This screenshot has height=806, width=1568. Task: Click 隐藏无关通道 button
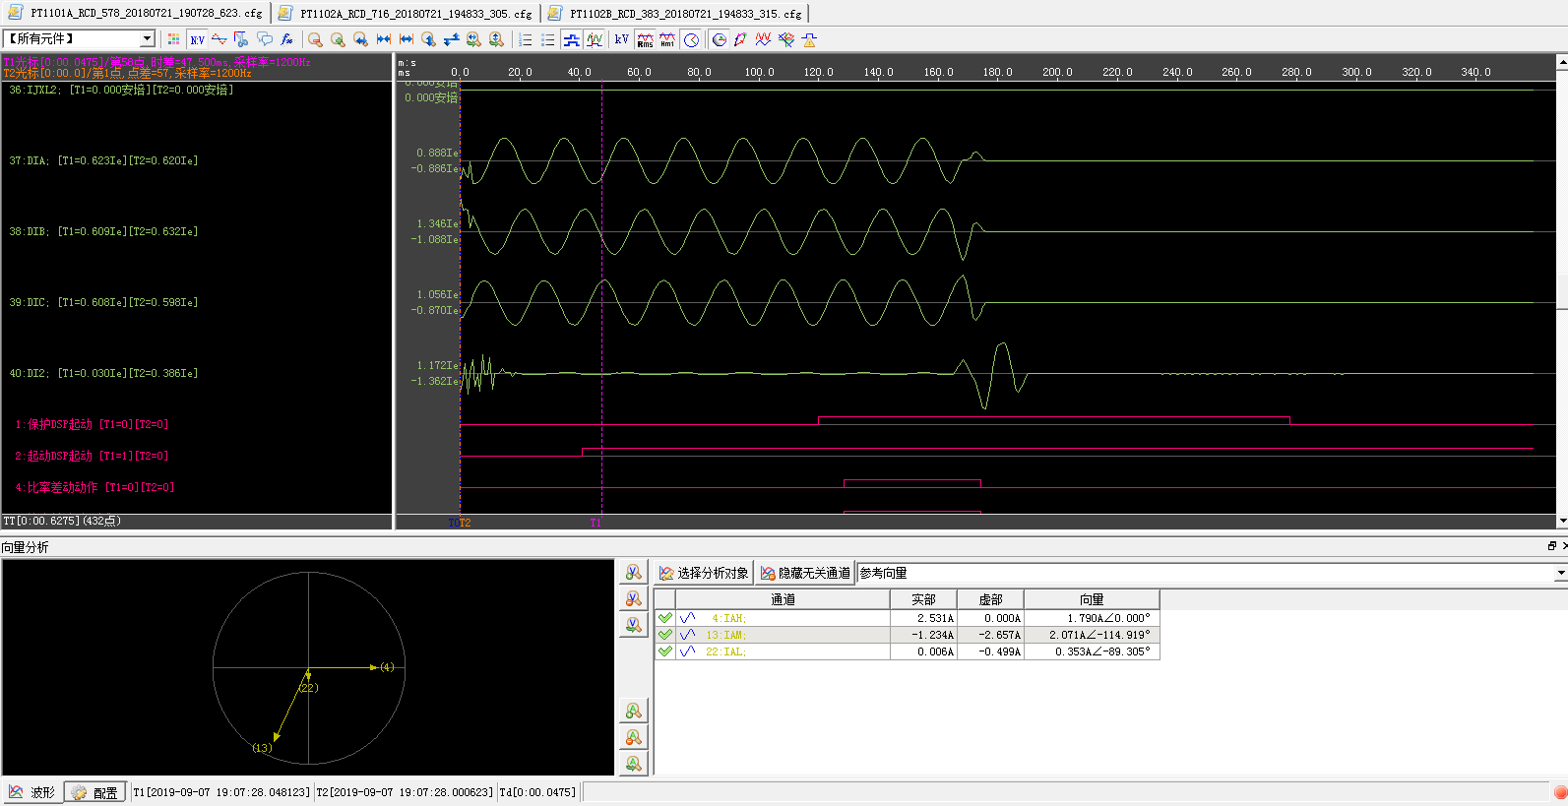805,573
